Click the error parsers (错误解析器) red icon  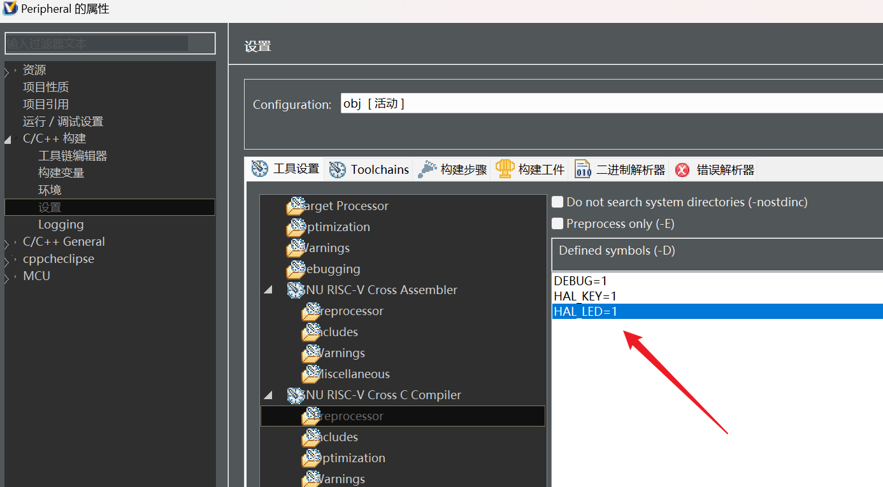682,169
